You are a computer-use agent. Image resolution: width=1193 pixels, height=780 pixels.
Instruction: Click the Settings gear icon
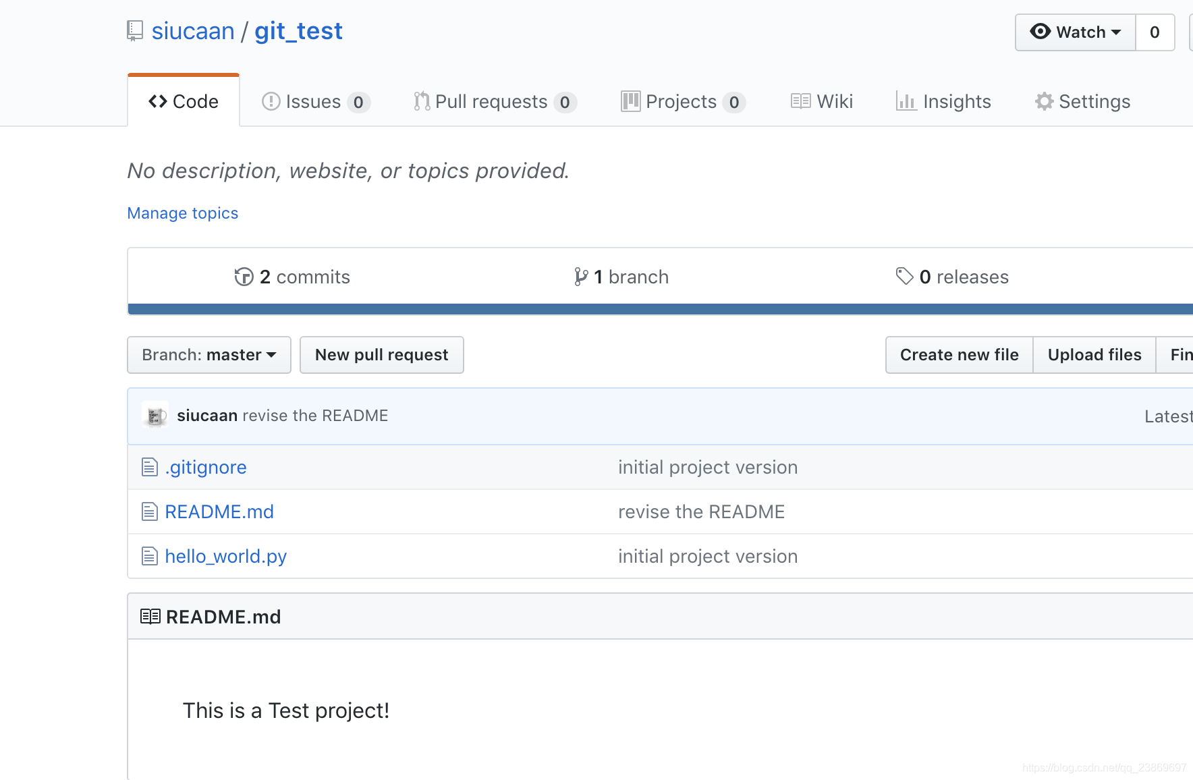(x=1044, y=101)
